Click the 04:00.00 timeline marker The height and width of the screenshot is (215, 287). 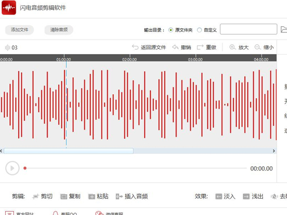pos(261,59)
